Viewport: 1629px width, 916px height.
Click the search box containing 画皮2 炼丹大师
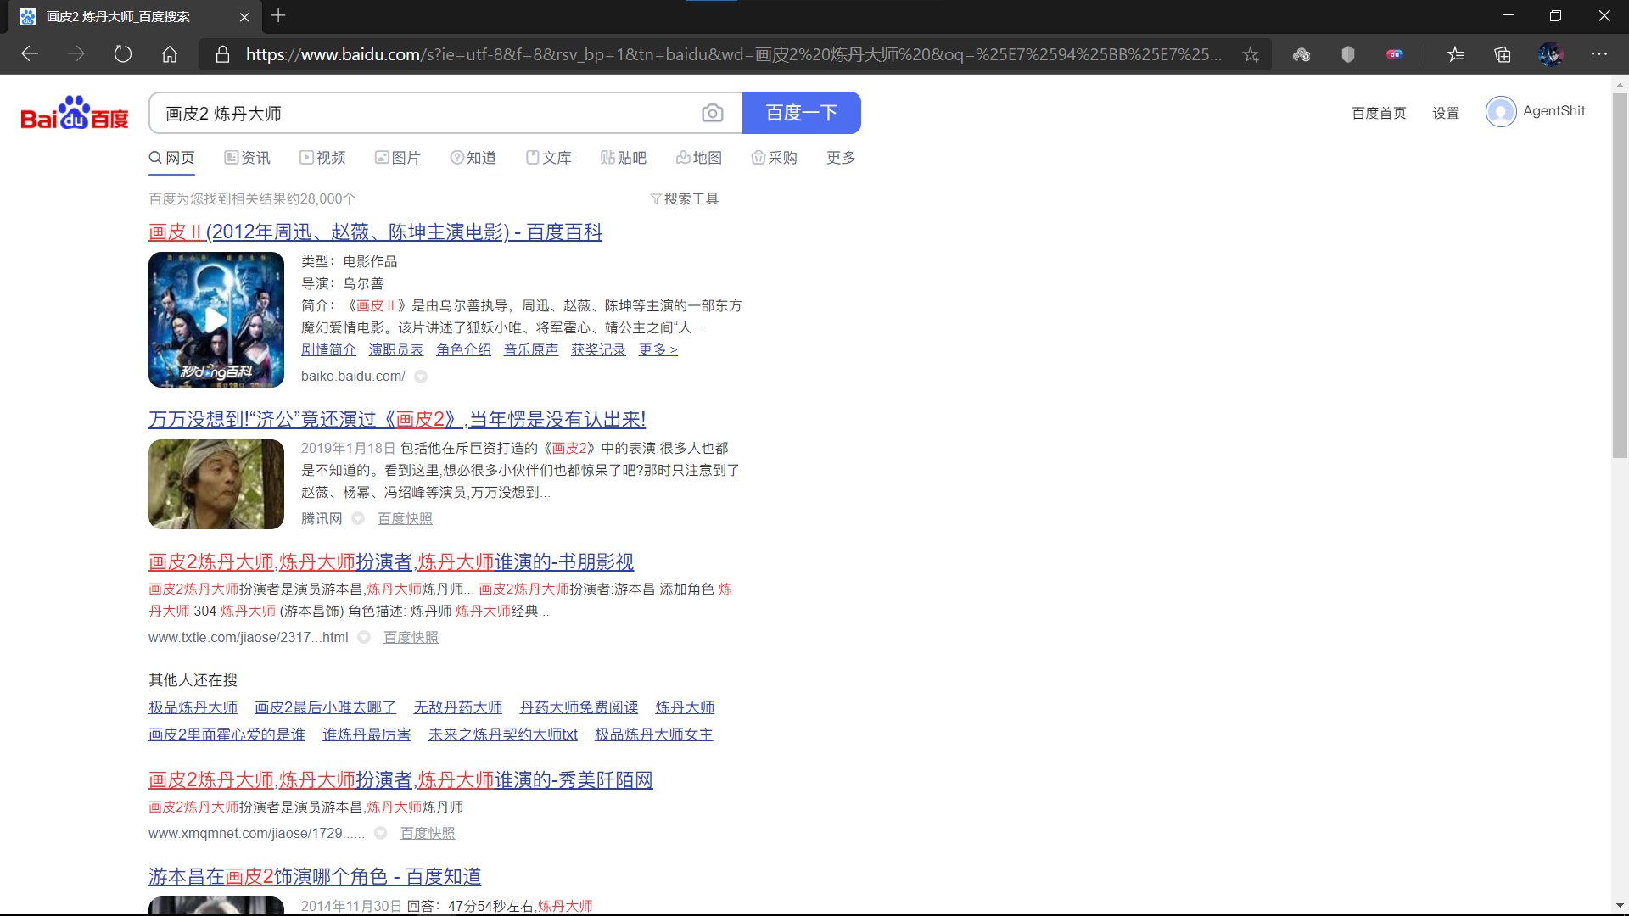424,113
